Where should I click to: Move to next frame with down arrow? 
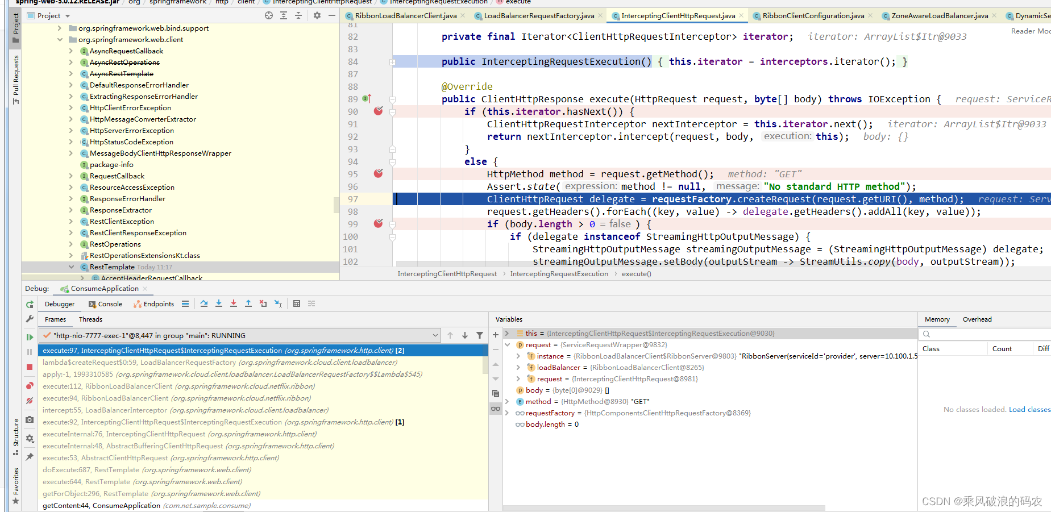tap(465, 336)
